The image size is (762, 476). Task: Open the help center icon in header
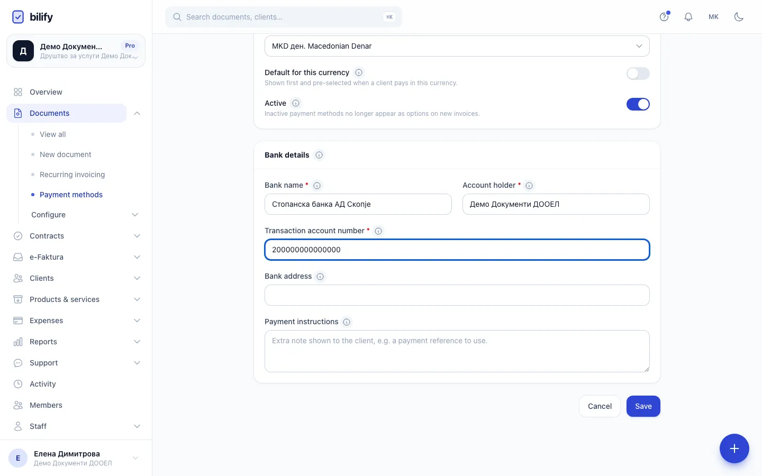pos(664,17)
